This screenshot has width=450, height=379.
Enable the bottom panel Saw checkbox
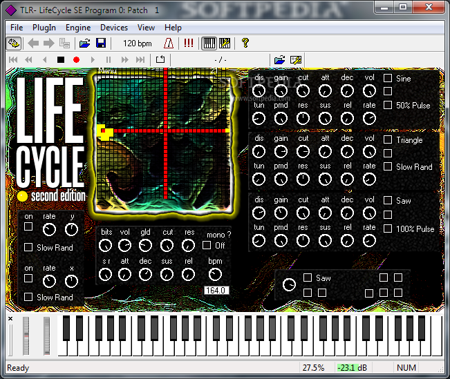(x=308, y=278)
